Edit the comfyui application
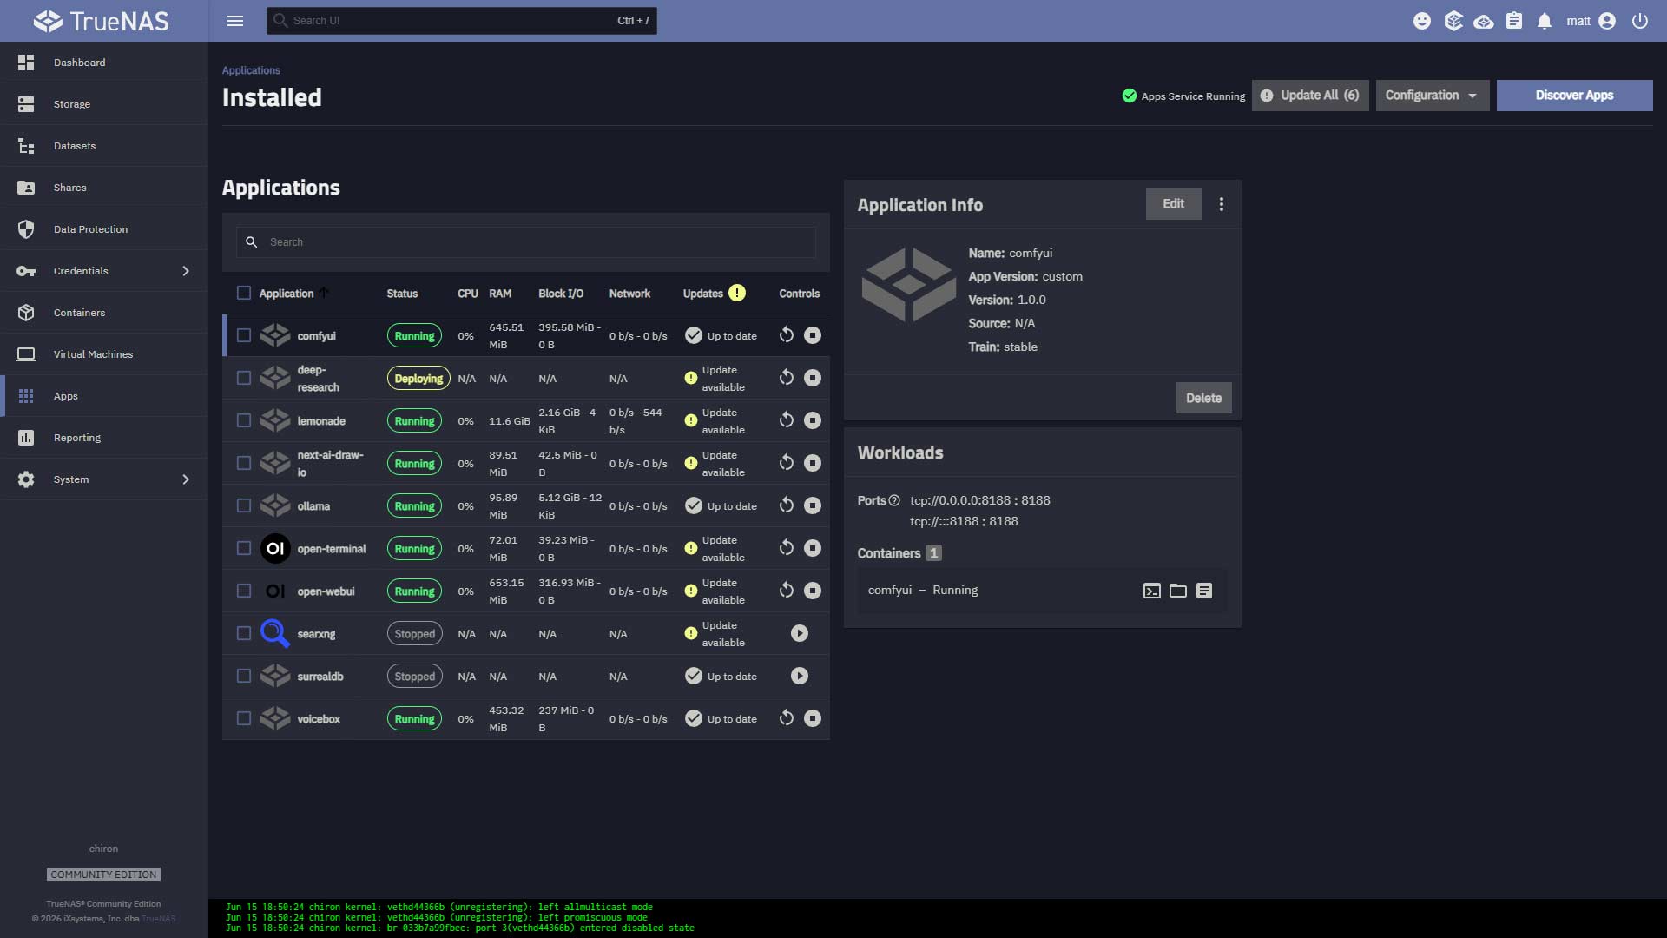The image size is (1667, 938). [1174, 204]
